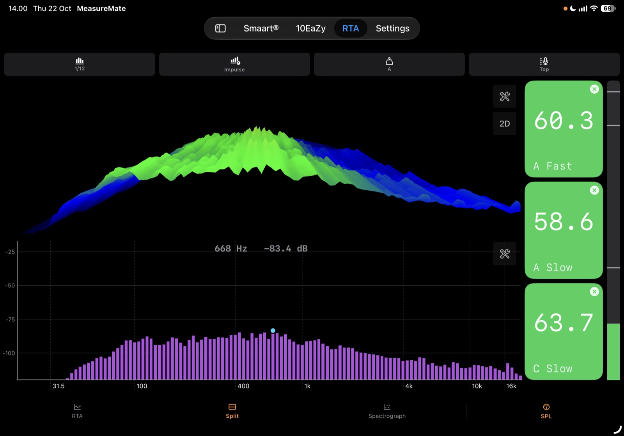Open the A weighting selector
Viewport: 624px width, 436px height.
click(389, 64)
